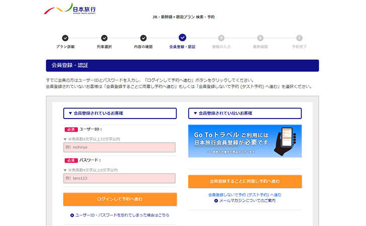Viewport: 366px width, 226px height.
Task: Click the JR・新幹線+宿泊プラン 検索・予約 title
Action: (184, 17)
